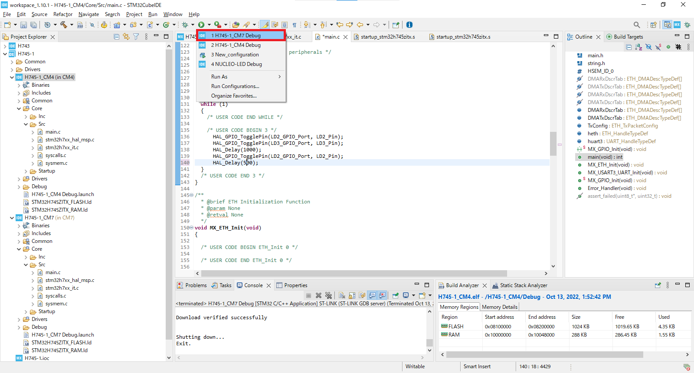Image resolution: width=694 pixels, height=373 pixels.
Task: Click the Pin Console icon
Action: click(x=395, y=295)
